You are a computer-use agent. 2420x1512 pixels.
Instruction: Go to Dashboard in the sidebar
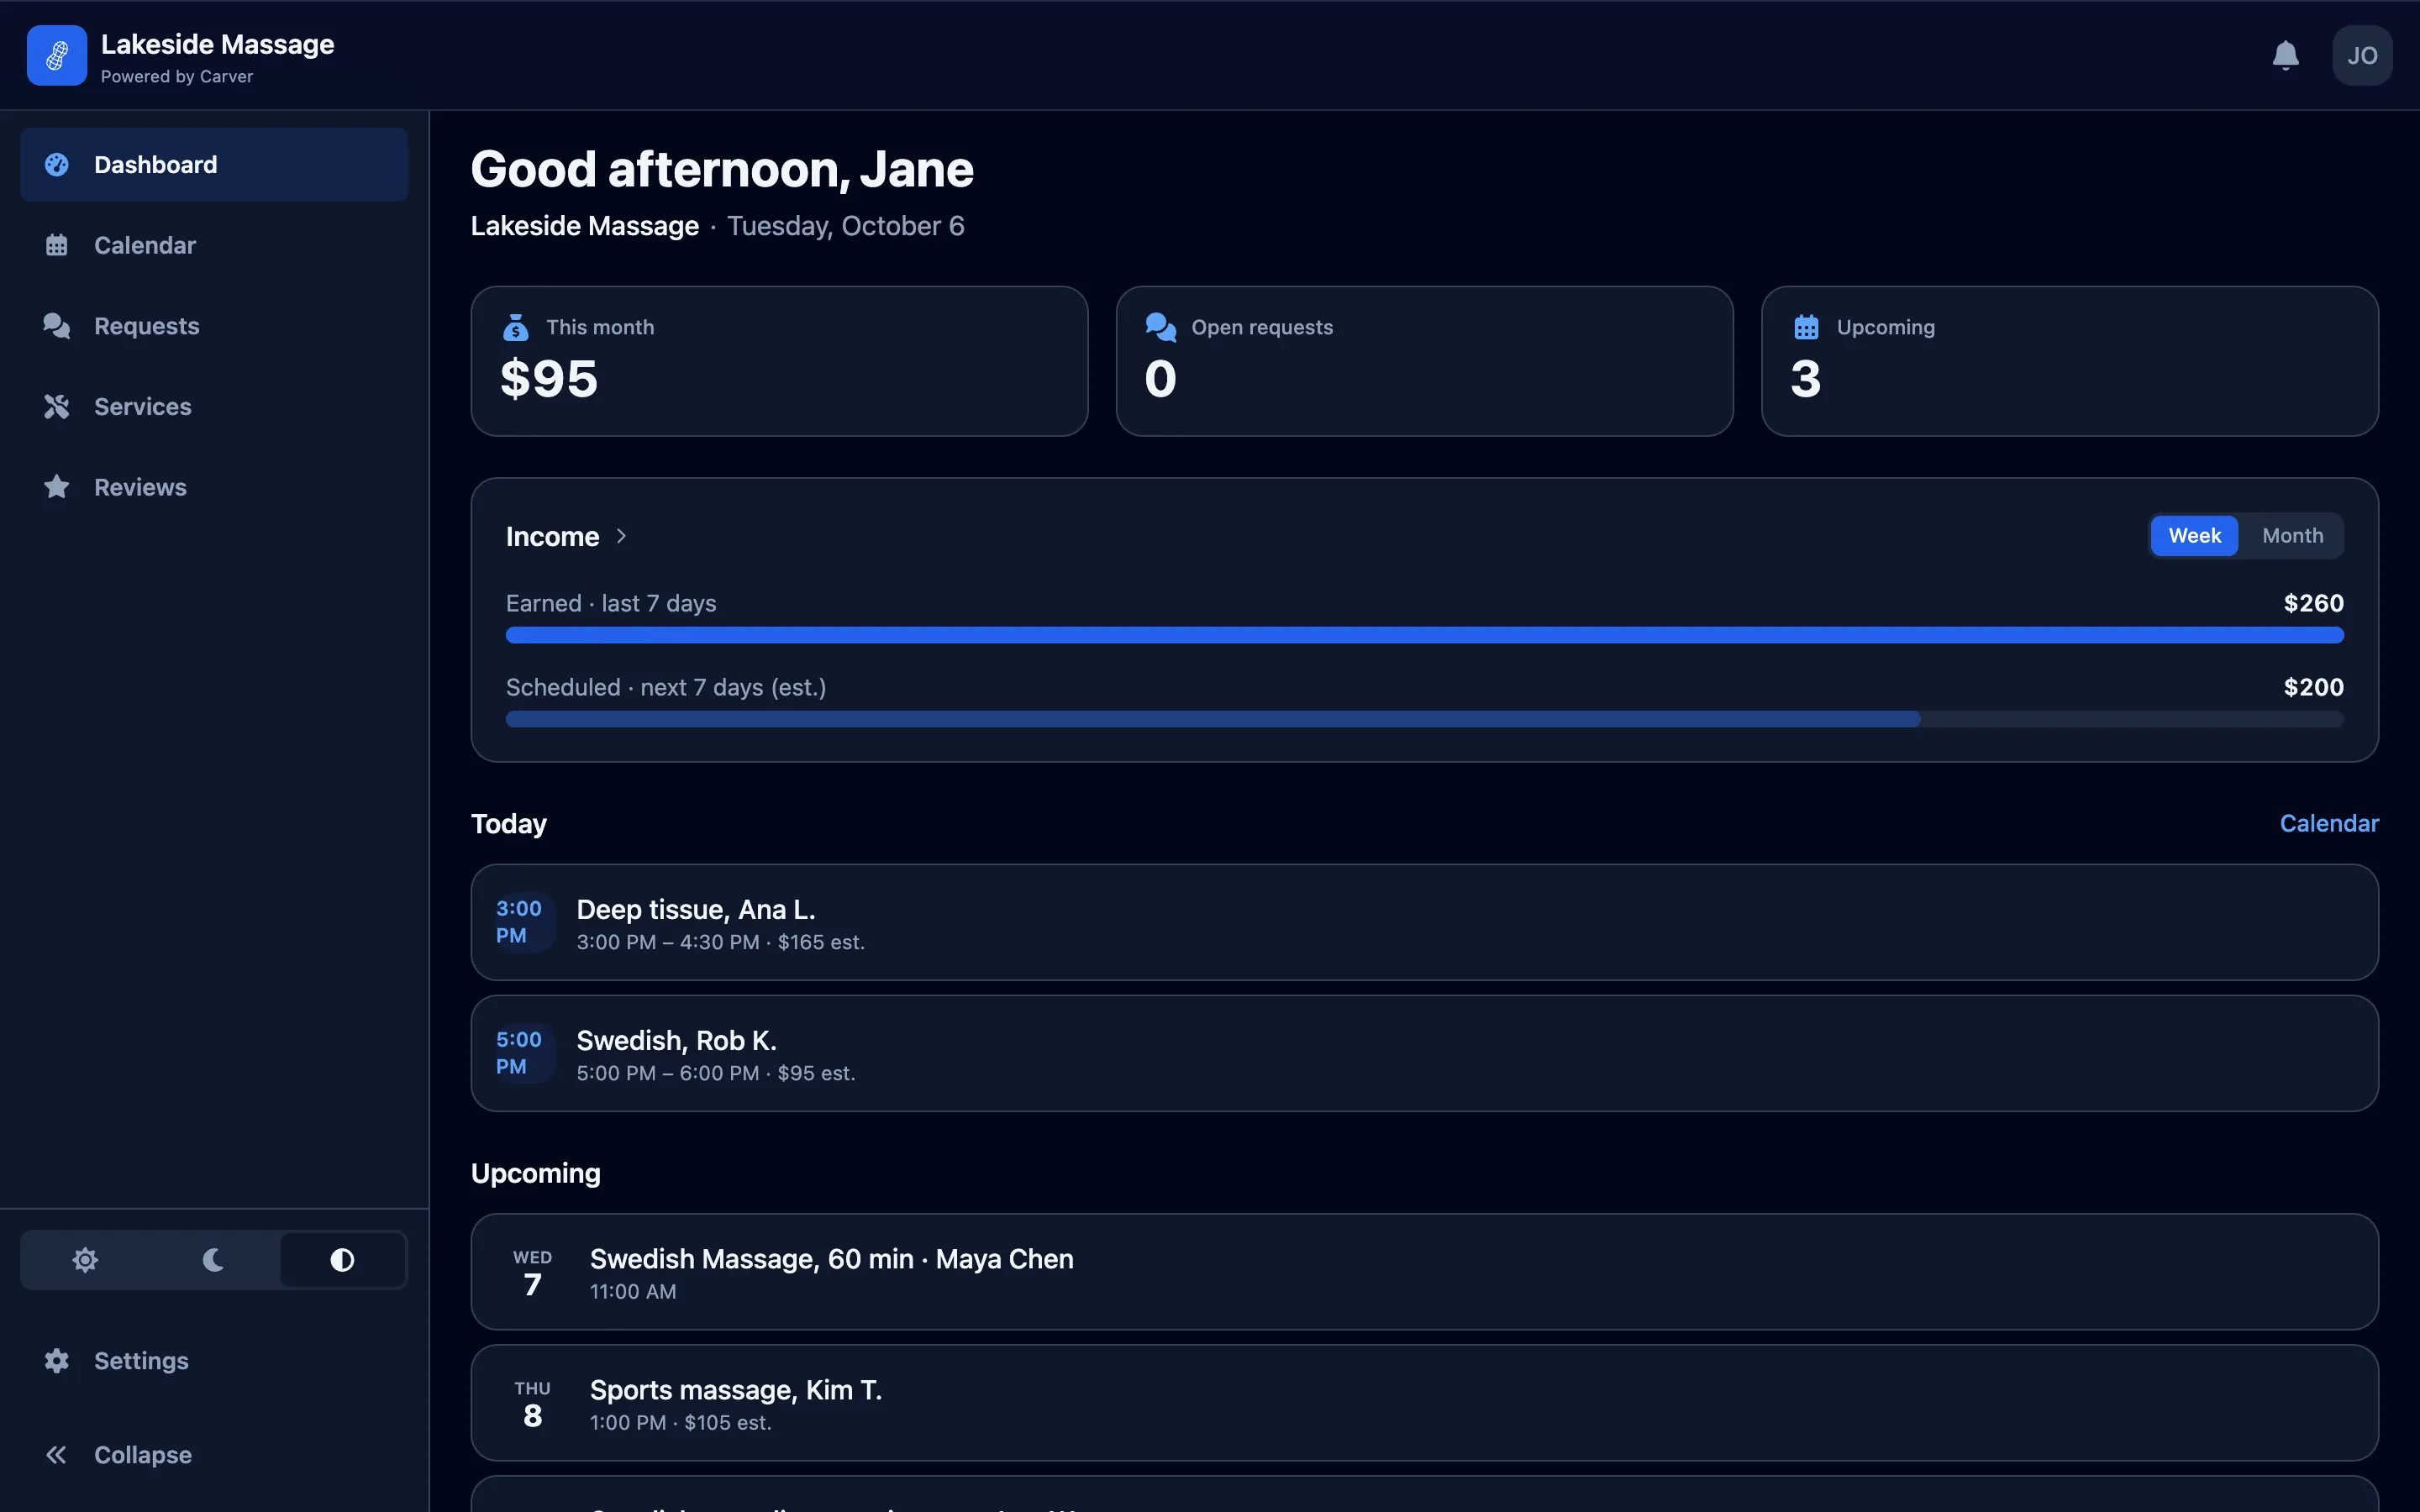pos(214,165)
